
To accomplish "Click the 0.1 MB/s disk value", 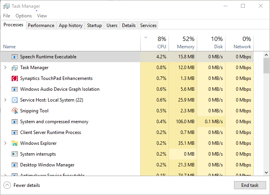I will (x=214, y=122).
